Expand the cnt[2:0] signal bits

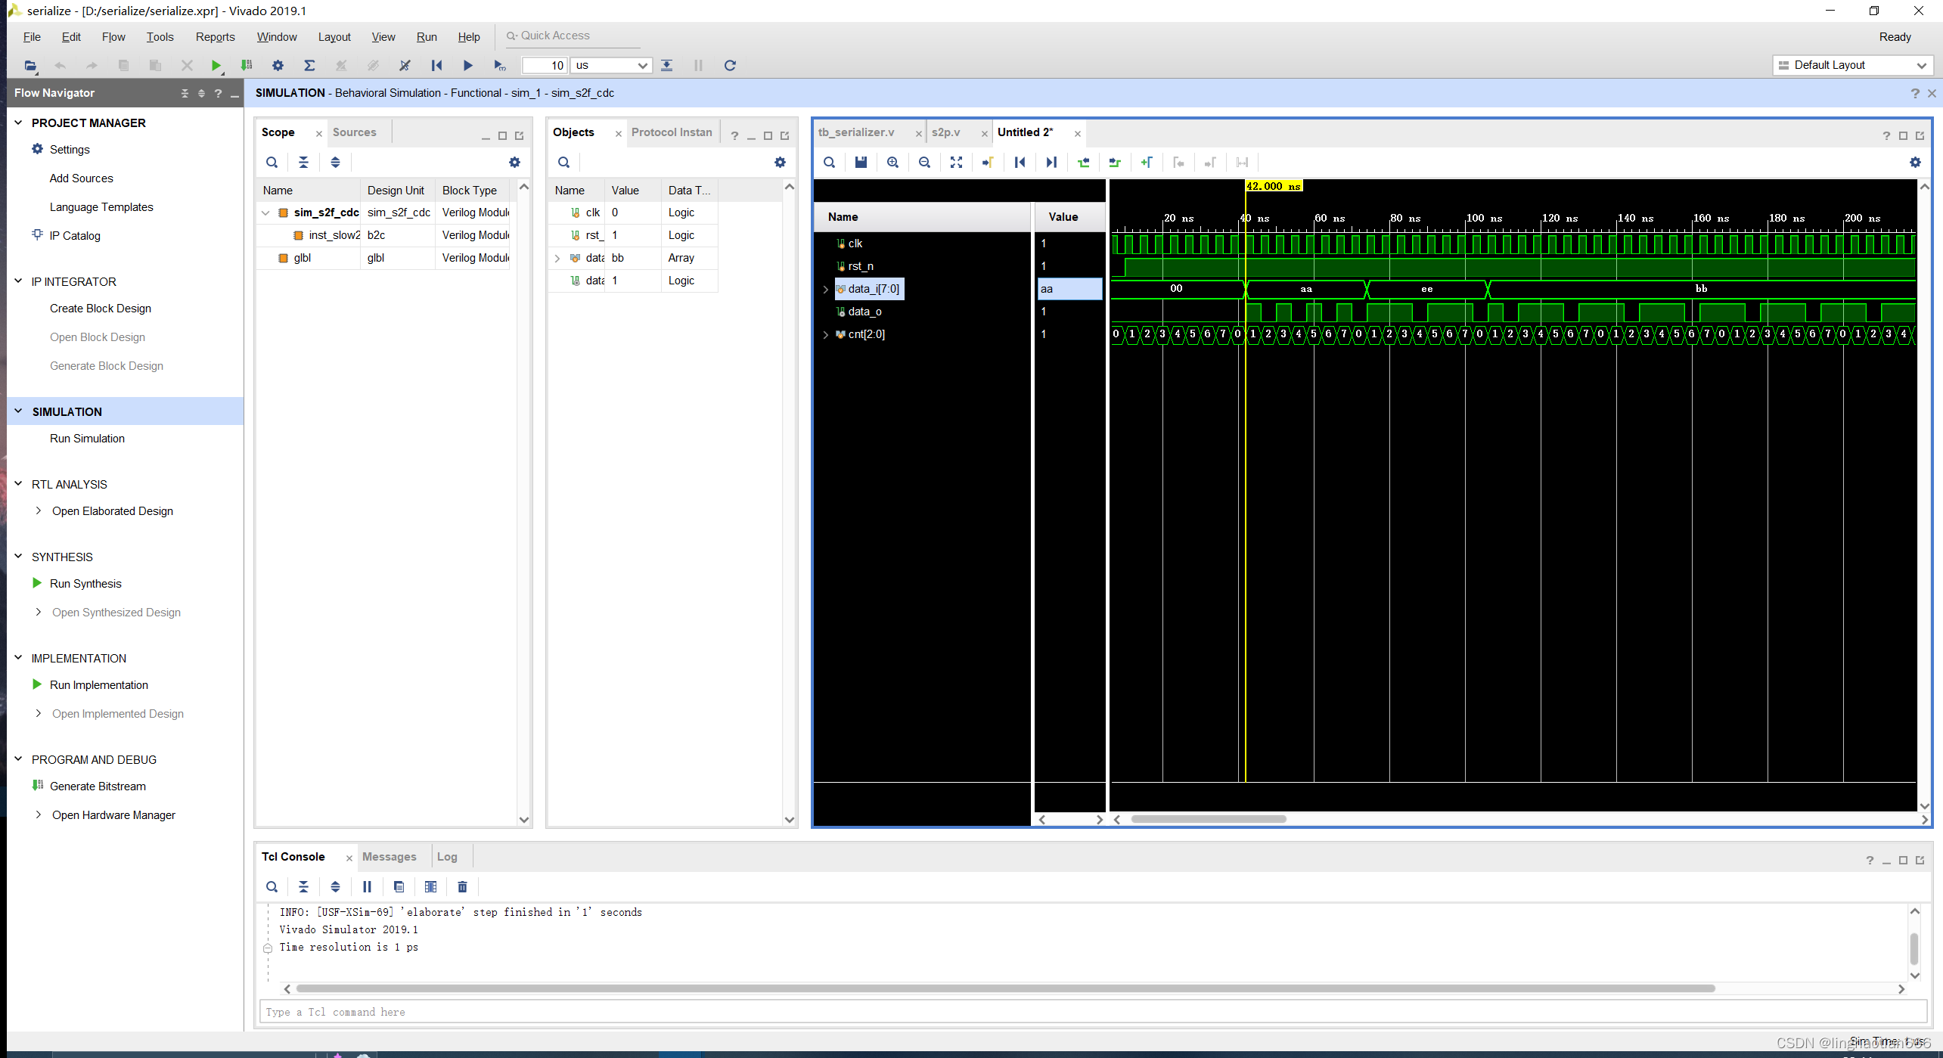825,334
